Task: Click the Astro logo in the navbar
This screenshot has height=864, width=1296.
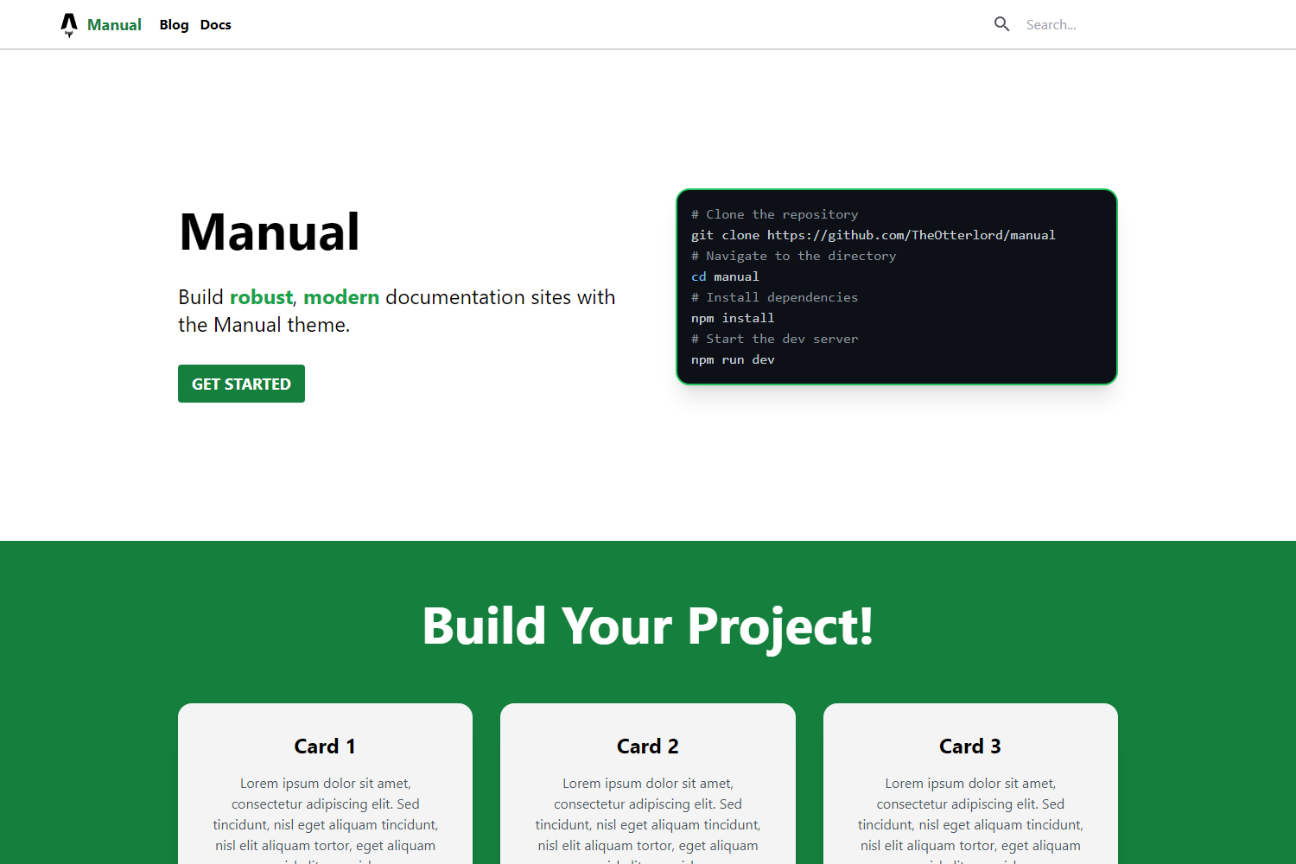Action: pos(69,24)
